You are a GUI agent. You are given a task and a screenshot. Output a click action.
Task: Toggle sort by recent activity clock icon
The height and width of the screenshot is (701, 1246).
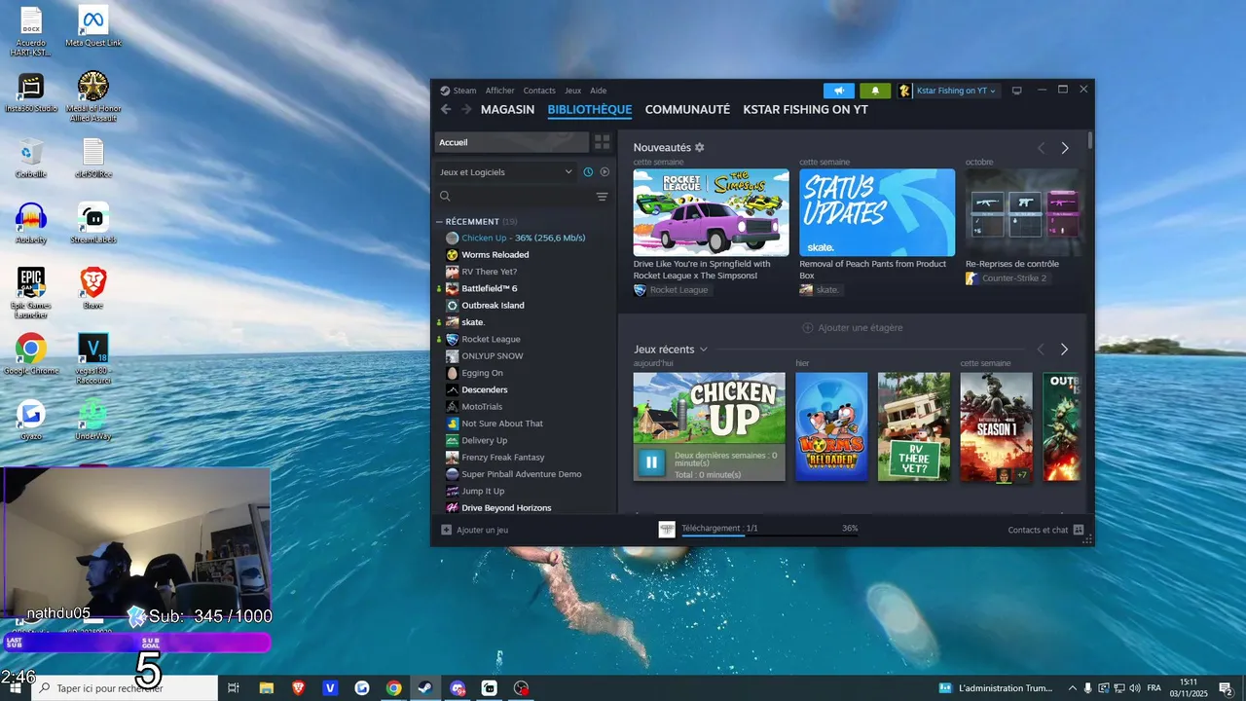coord(588,172)
